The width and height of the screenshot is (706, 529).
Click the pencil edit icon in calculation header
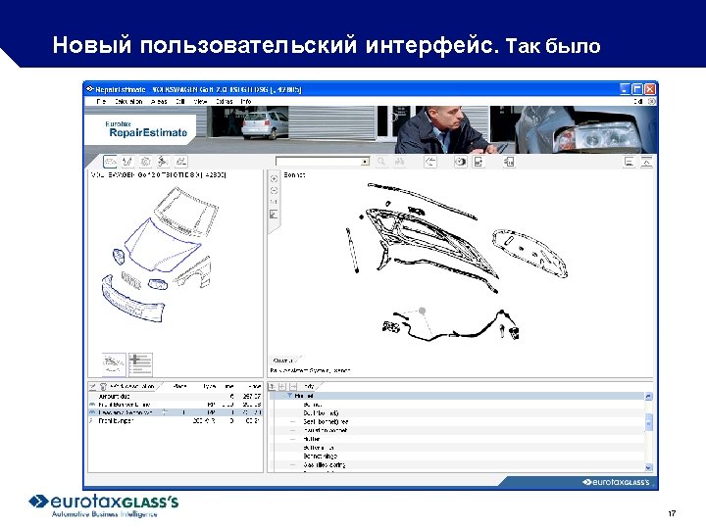click(x=93, y=386)
